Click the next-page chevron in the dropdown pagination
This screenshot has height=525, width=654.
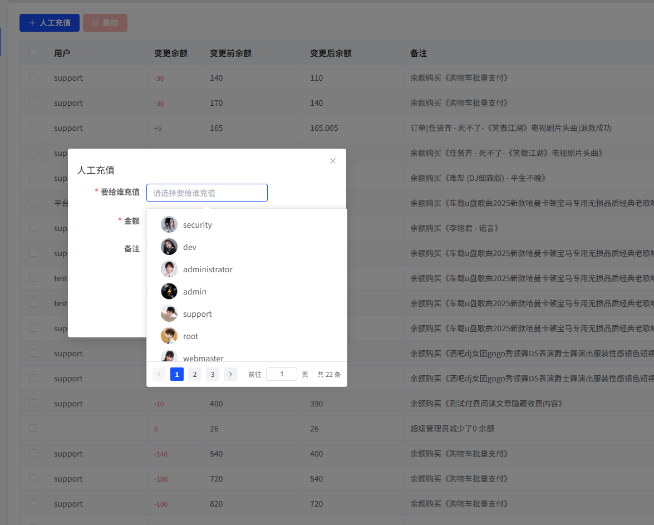coord(230,374)
